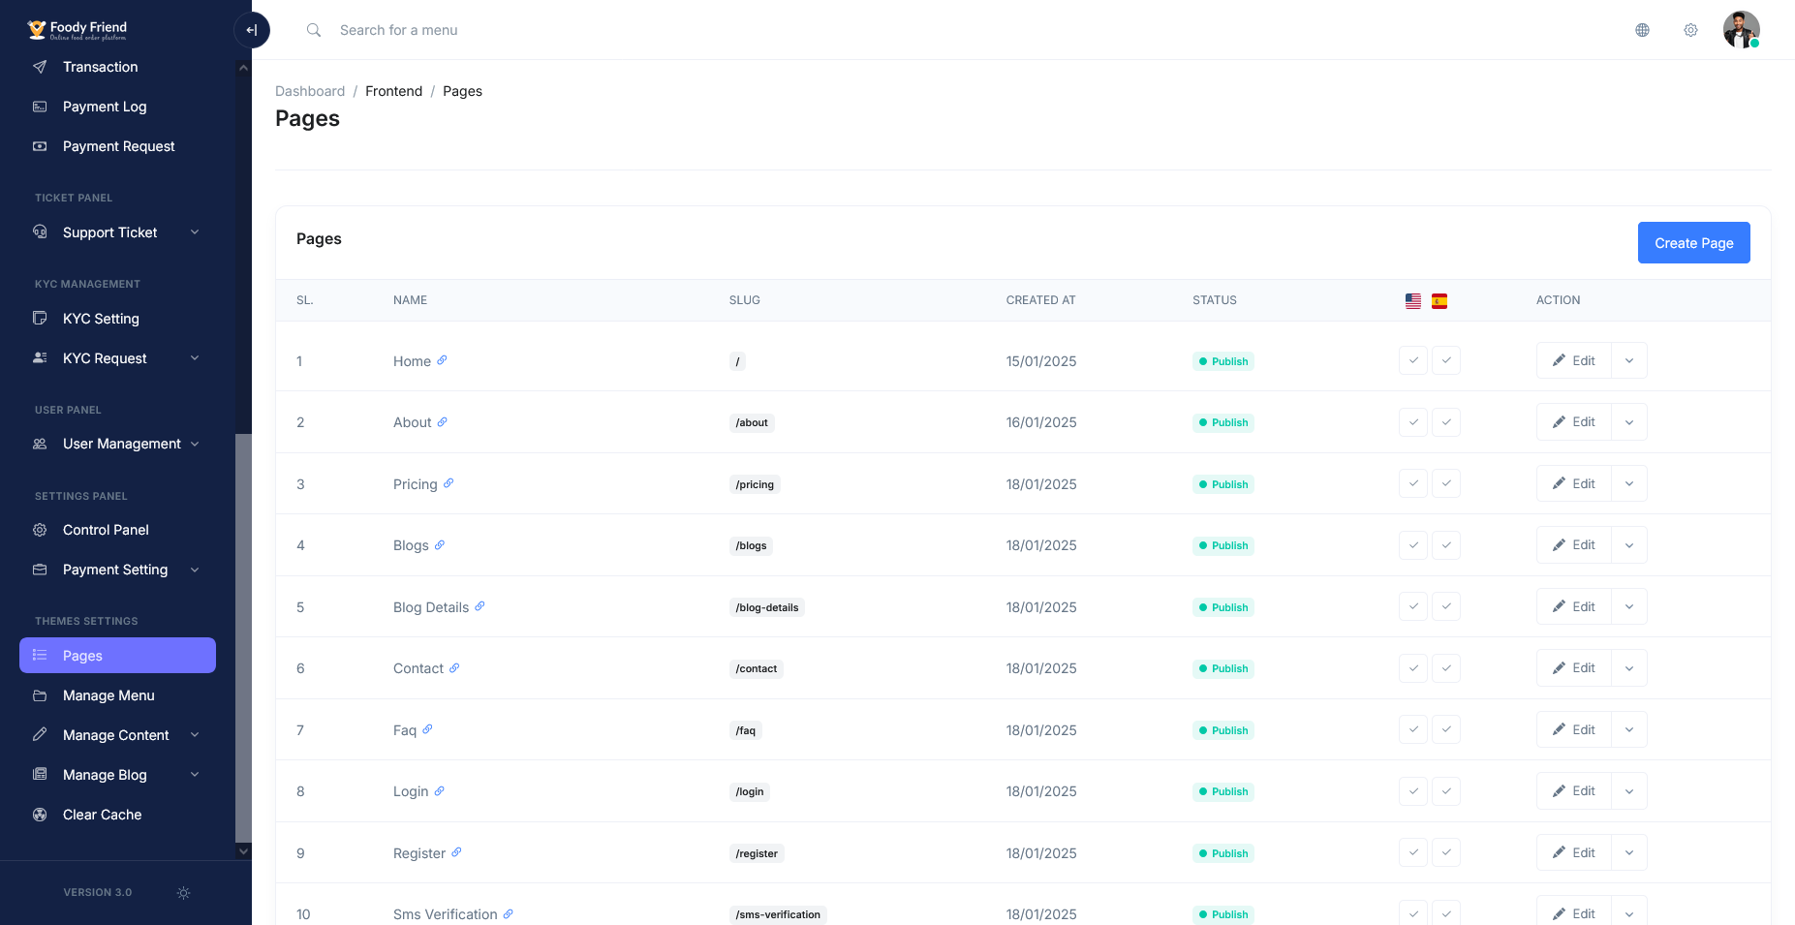
Task: Open the Register page link icon
Action: click(456, 852)
